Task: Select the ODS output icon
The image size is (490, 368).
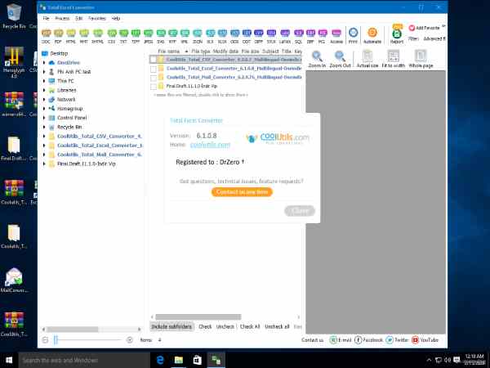Action: [234, 36]
